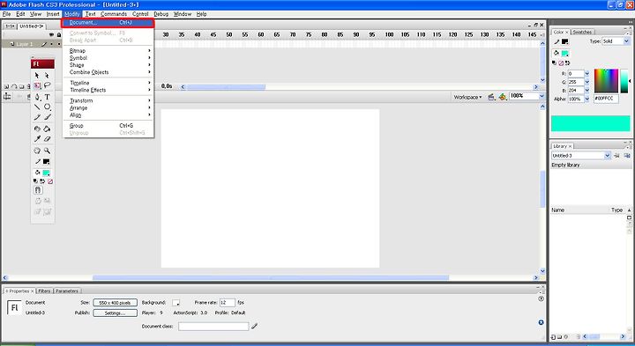Image resolution: width=635 pixels, height=346 pixels.
Task: Click the document Background color swatch
Action: pyautogui.click(x=176, y=302)
